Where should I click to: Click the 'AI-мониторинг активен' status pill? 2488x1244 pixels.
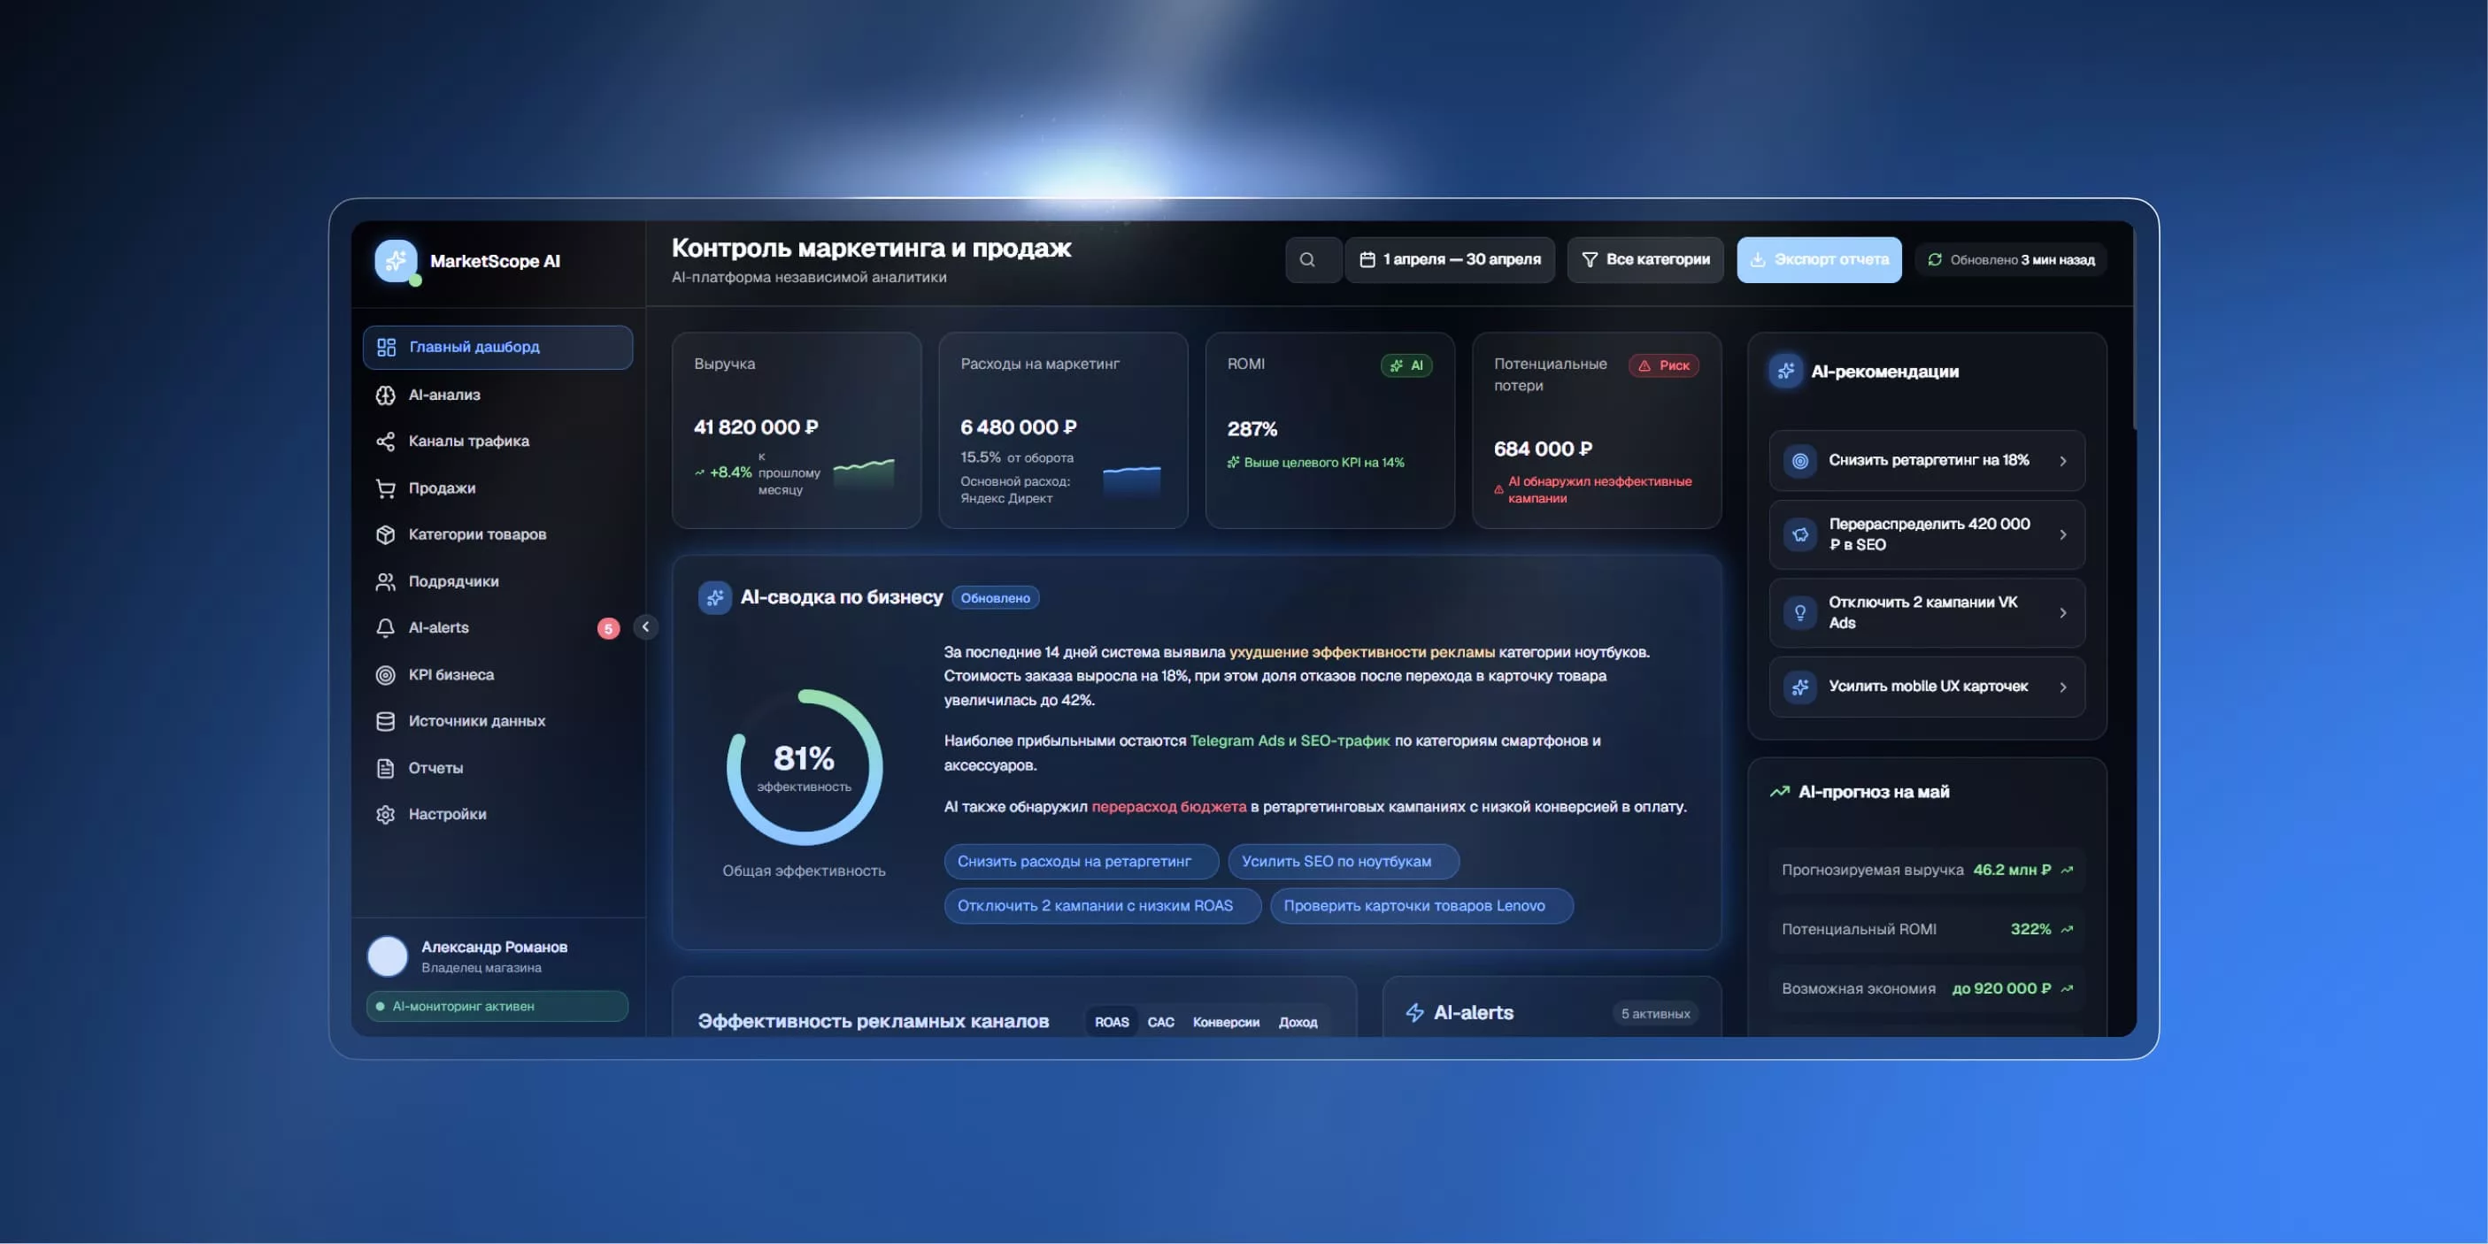[x=497, y=1006]
